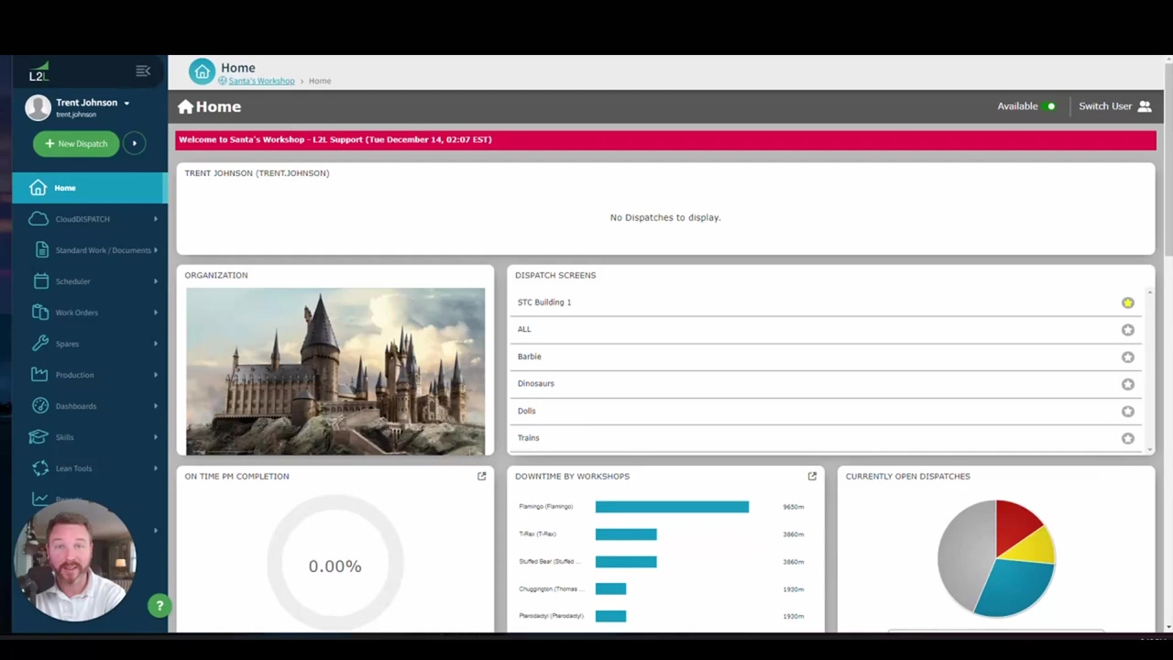
Task: Click the L2L logo icon
Action: pyautogui.click(x=38, y=72)
